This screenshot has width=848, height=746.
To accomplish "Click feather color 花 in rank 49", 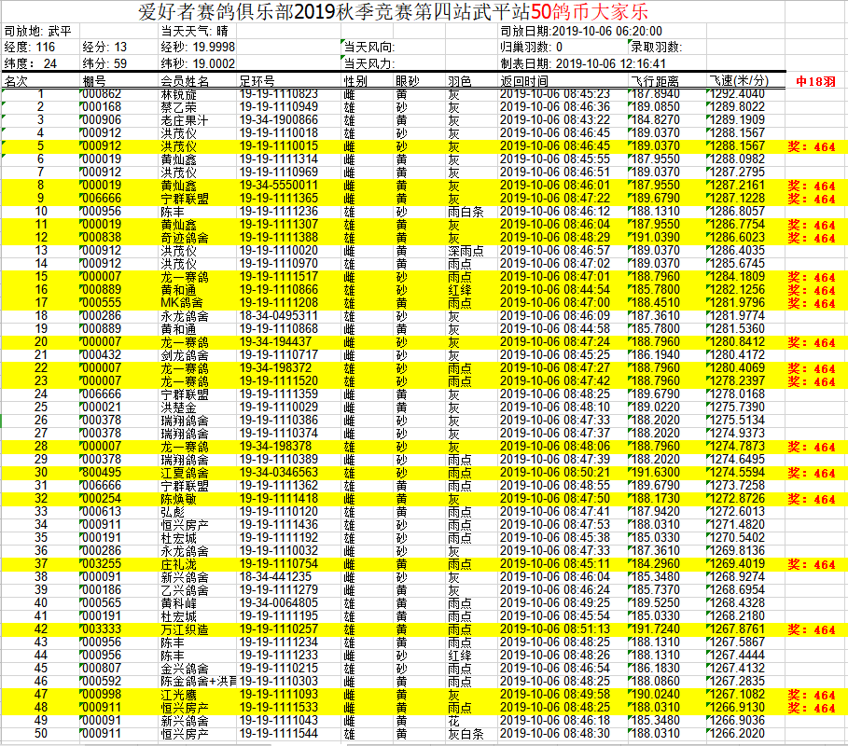I will click(453, 721).
